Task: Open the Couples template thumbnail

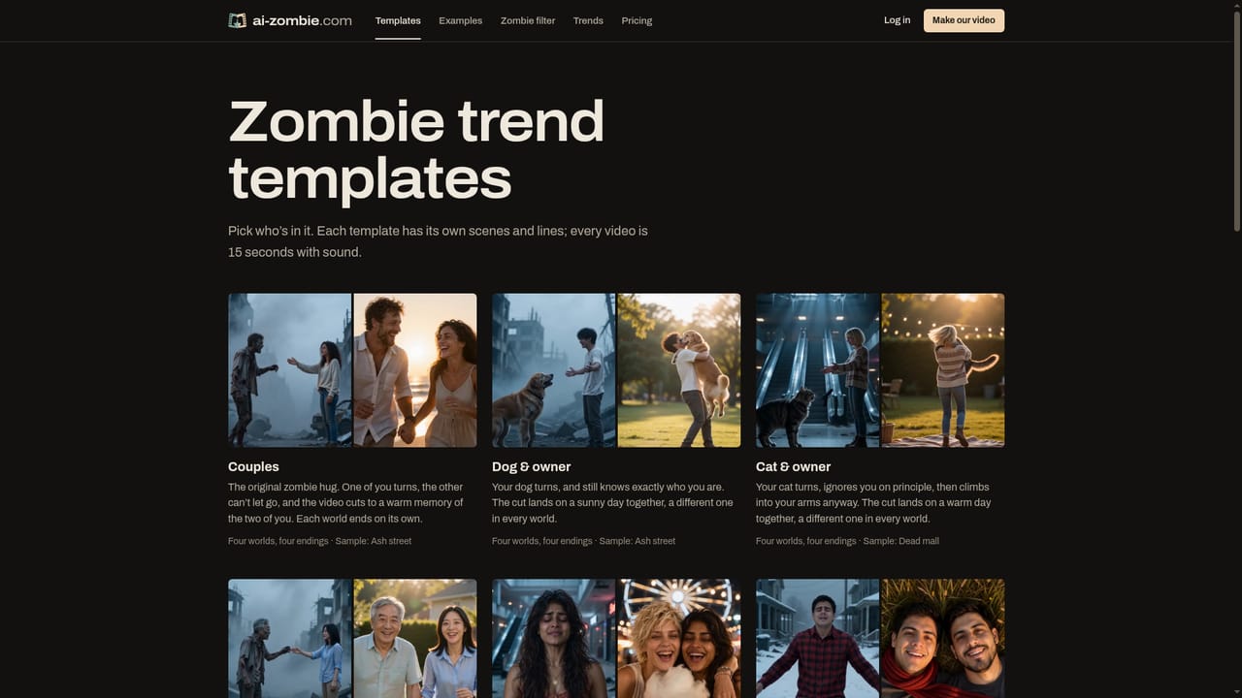Action: [x=352, y=370]
